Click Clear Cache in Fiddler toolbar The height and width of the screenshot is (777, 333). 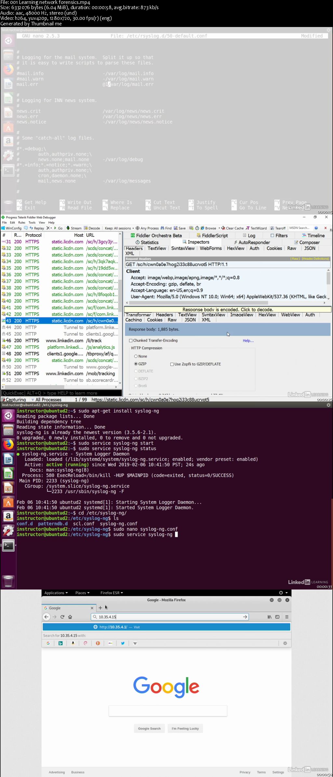point(232,228)
